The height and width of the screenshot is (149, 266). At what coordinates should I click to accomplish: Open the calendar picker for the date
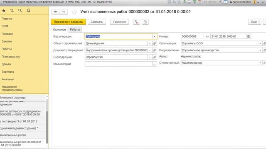[249, 36]
